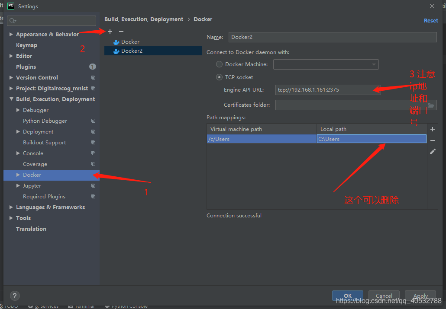Screen dimensions: 446x309
Task: Open the Docker Machine dropdown list
Action: point(326,64)
